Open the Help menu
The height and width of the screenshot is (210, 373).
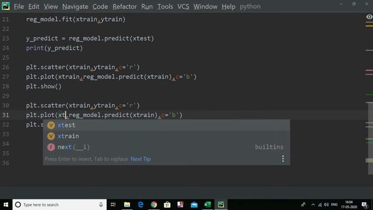[228, 6]
